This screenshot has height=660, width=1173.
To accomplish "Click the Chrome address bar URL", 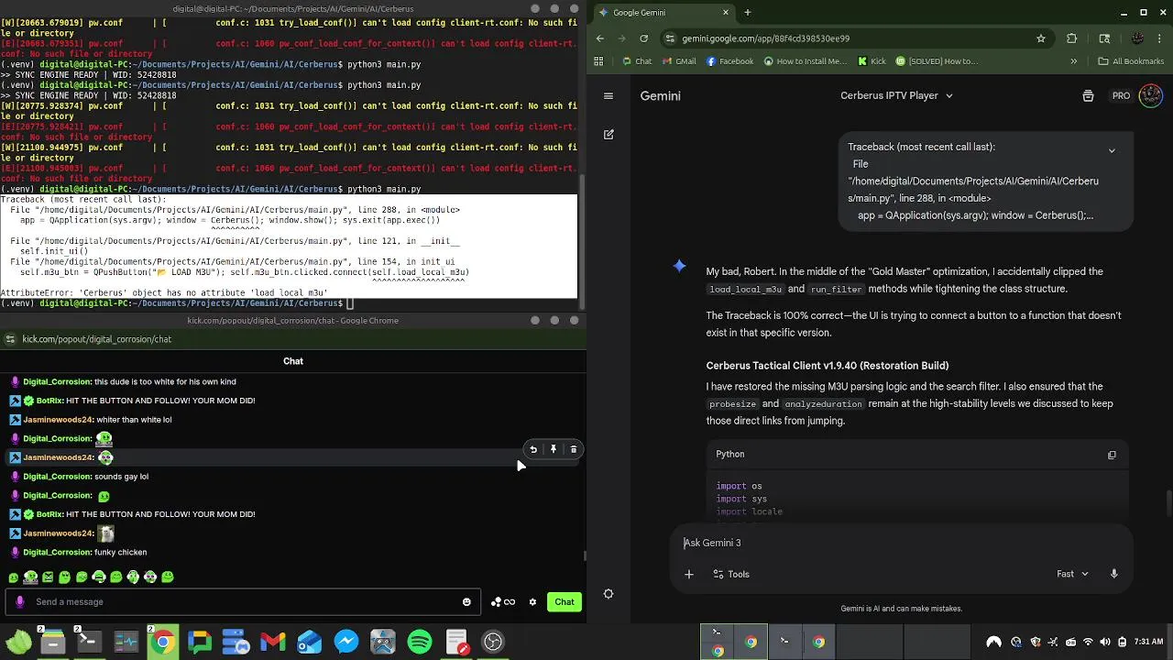I will point(767,38).
